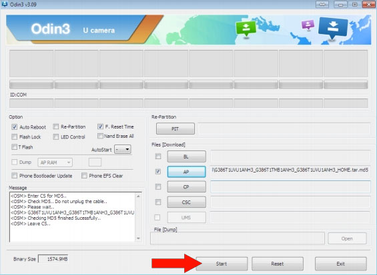Image resolution: width=377 pixels, height=275 pixels.
Task: Click the blue download speech bubble icon
Action: [x=333, y=28]
